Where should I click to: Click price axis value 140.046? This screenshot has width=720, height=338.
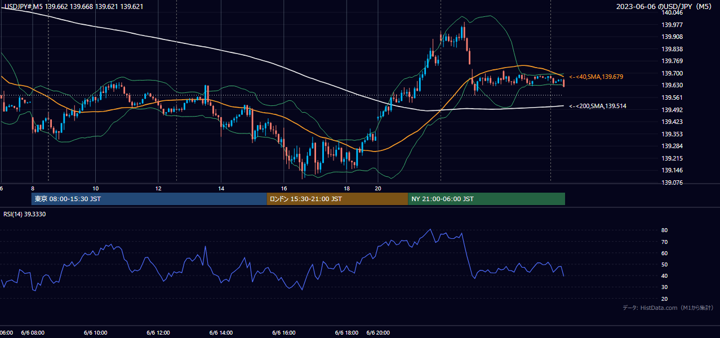click(x=672, y=12)
